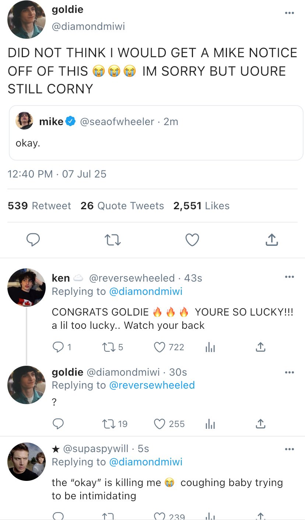This screenshot has width=305, height=520.
Task: View the 539 Retweet list
Action: [39, 206]
